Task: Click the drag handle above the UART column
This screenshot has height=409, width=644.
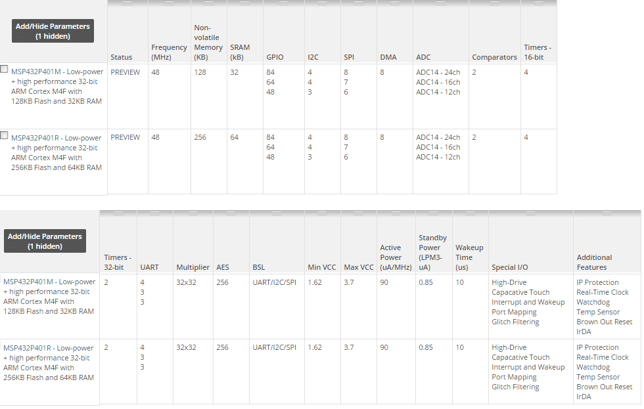Action: pyautogui.click(x=155, y=213)
